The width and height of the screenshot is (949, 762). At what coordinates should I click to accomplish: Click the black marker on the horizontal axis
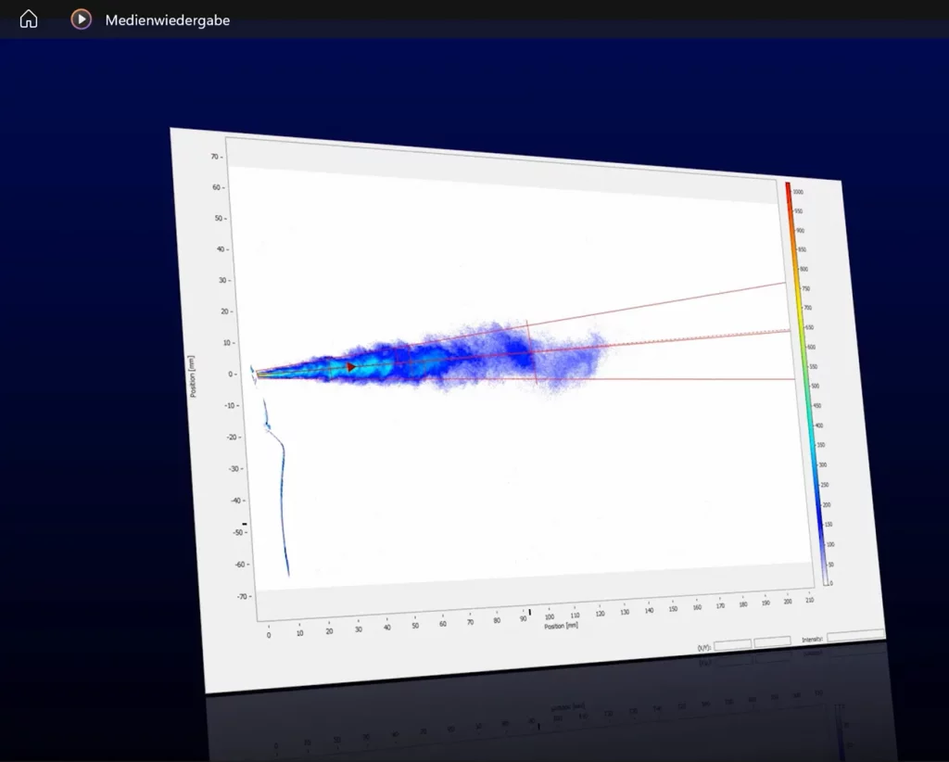click(x=529, y=612)
